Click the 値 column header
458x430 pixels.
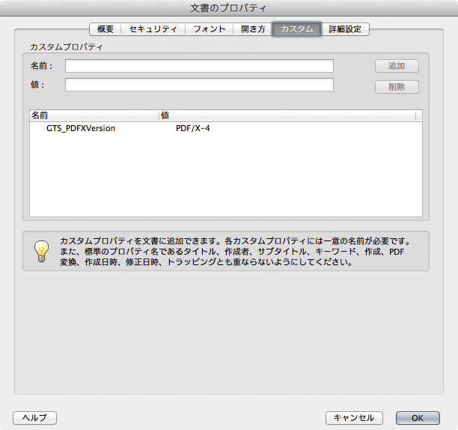(x=287, y=115)
